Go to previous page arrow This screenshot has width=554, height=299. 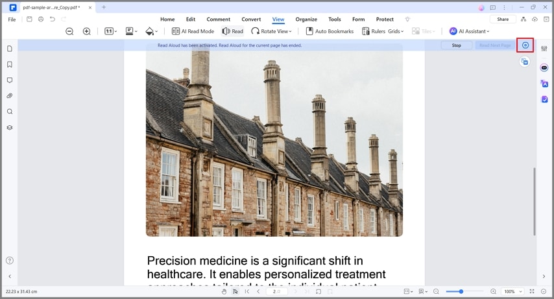click(x=258, y=292)
